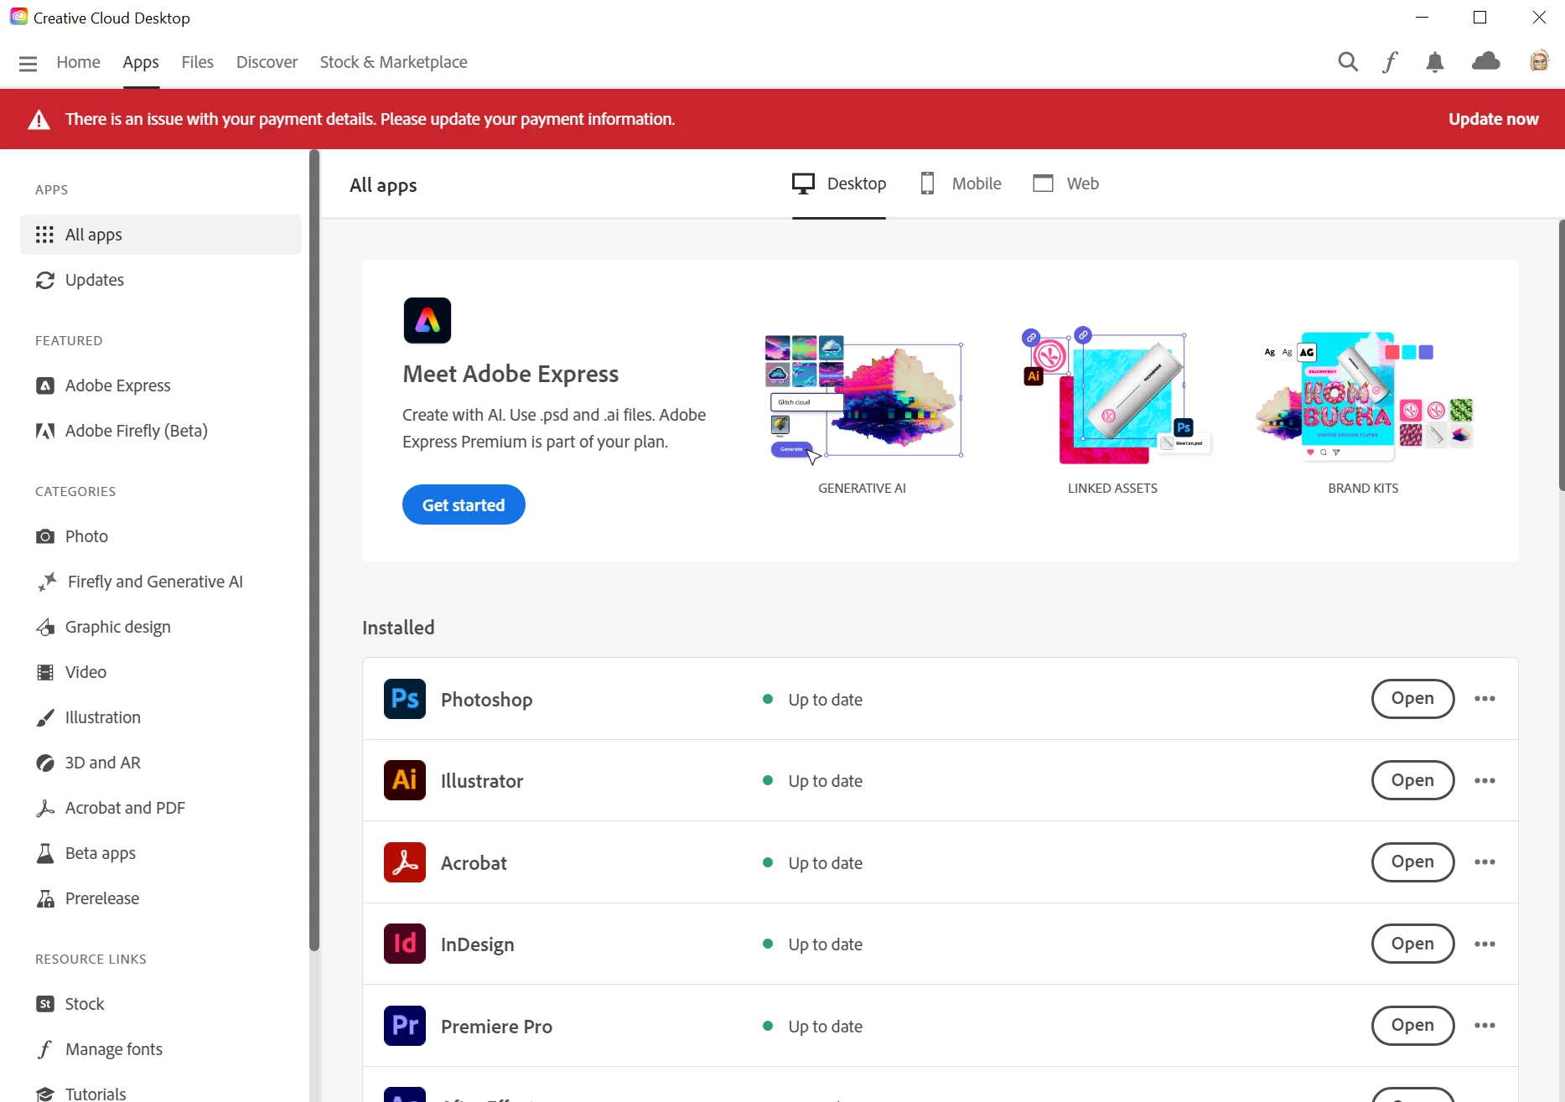Click the sidebar vertical scrollbar
Viewport: 1565px width, 1102px height.
pos(314,550)
